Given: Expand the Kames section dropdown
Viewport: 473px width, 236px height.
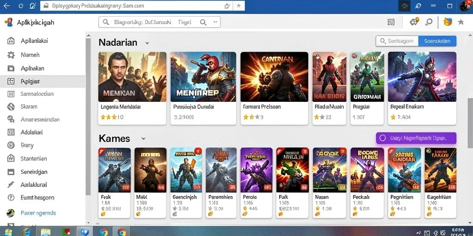Looking at the screenshot, I should point(144,139).
